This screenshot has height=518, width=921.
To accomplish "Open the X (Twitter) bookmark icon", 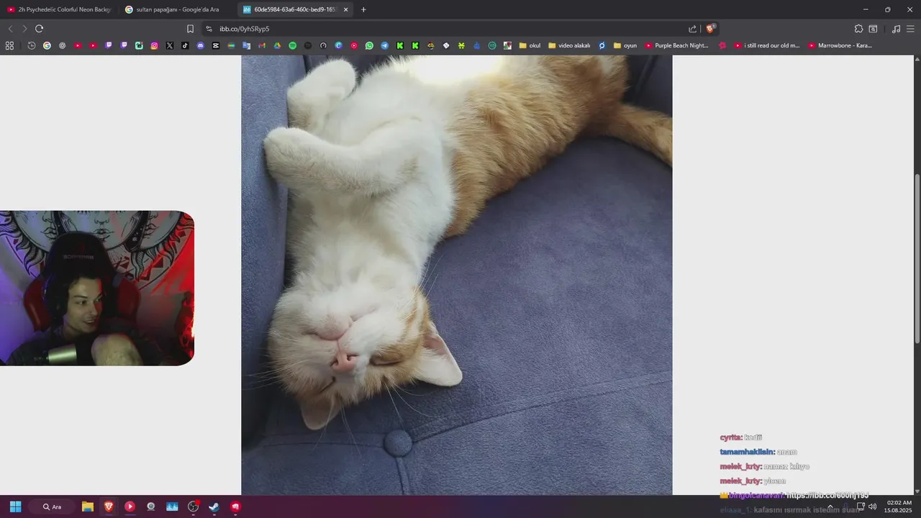I will click(x=170, y=45).
